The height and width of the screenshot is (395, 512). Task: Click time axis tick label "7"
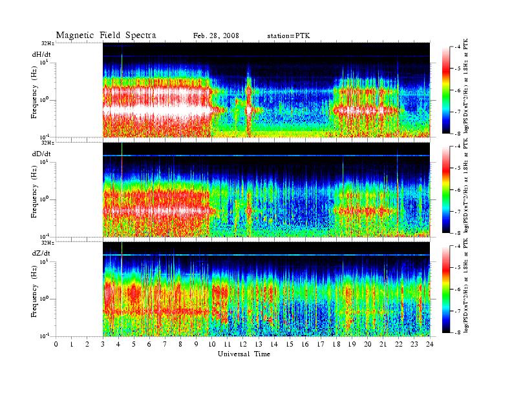point(165,344)
